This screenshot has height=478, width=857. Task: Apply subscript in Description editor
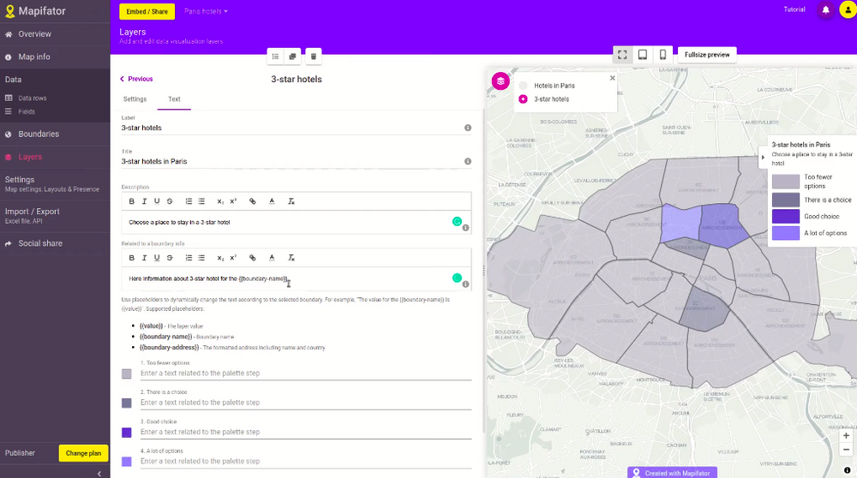(x=220, y=201)
